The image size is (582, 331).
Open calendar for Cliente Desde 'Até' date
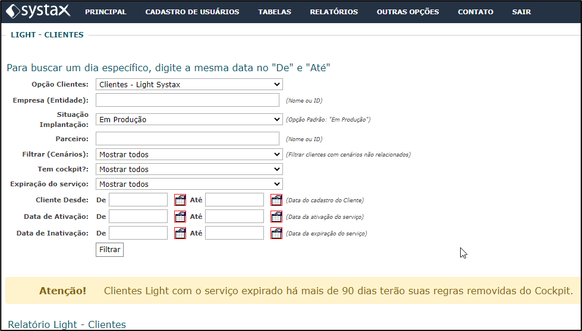pyautogui.click(x=276, y=200)
